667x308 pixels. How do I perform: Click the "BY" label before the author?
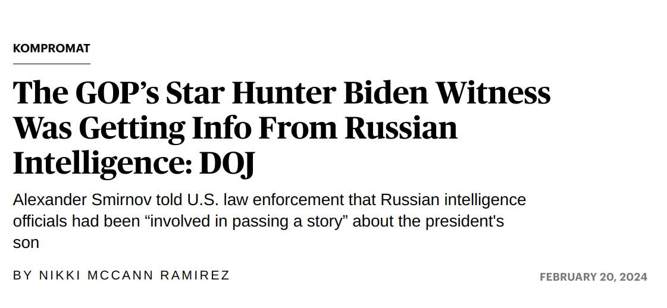tap(23, 275)
